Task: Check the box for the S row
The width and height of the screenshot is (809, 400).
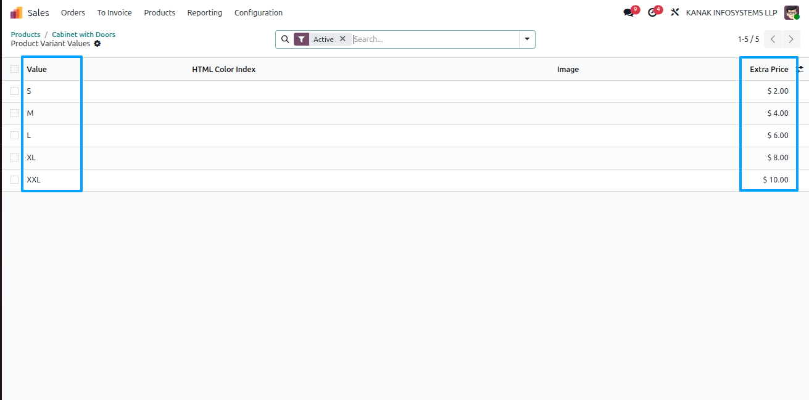Action: [x=14, y=91]
